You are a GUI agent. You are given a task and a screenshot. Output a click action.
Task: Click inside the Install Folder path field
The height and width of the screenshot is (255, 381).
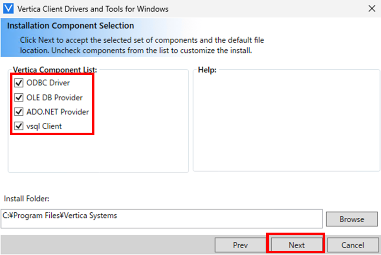[162, 219]
